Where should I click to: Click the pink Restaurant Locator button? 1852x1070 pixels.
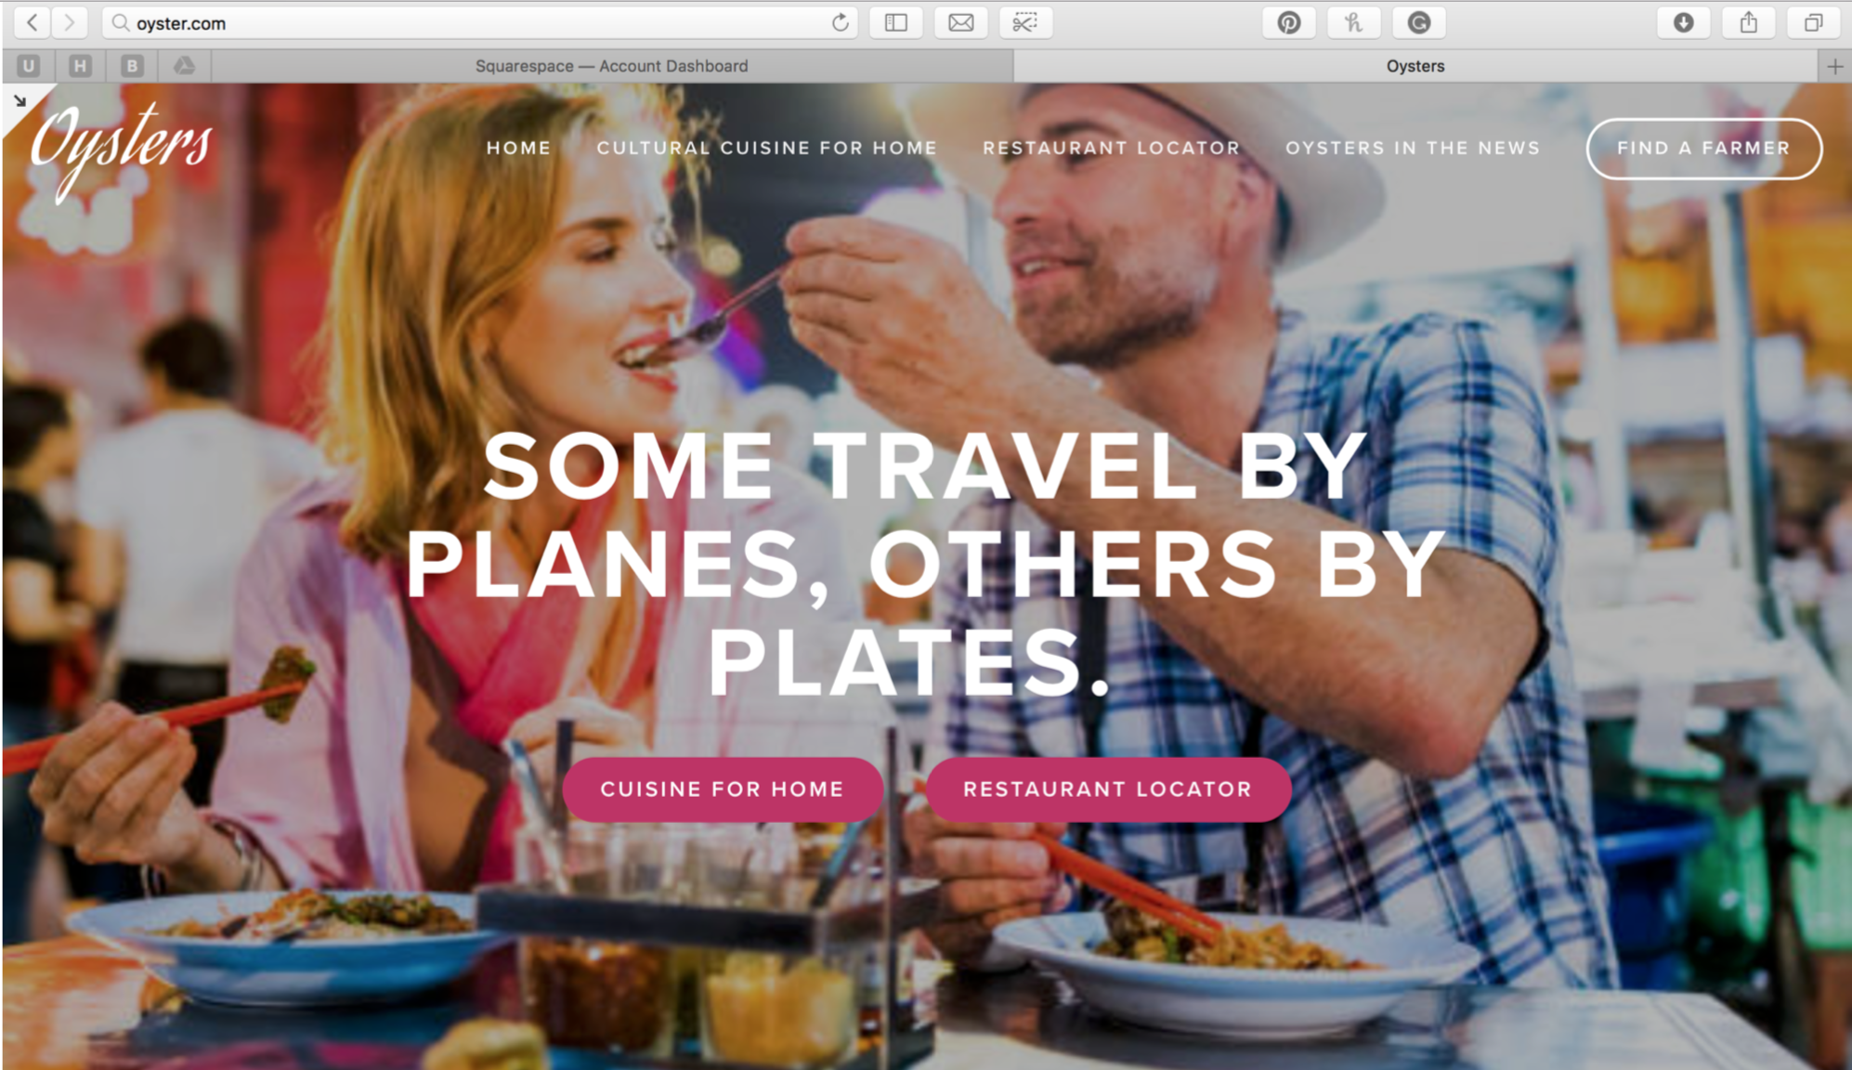[1107, 789]
